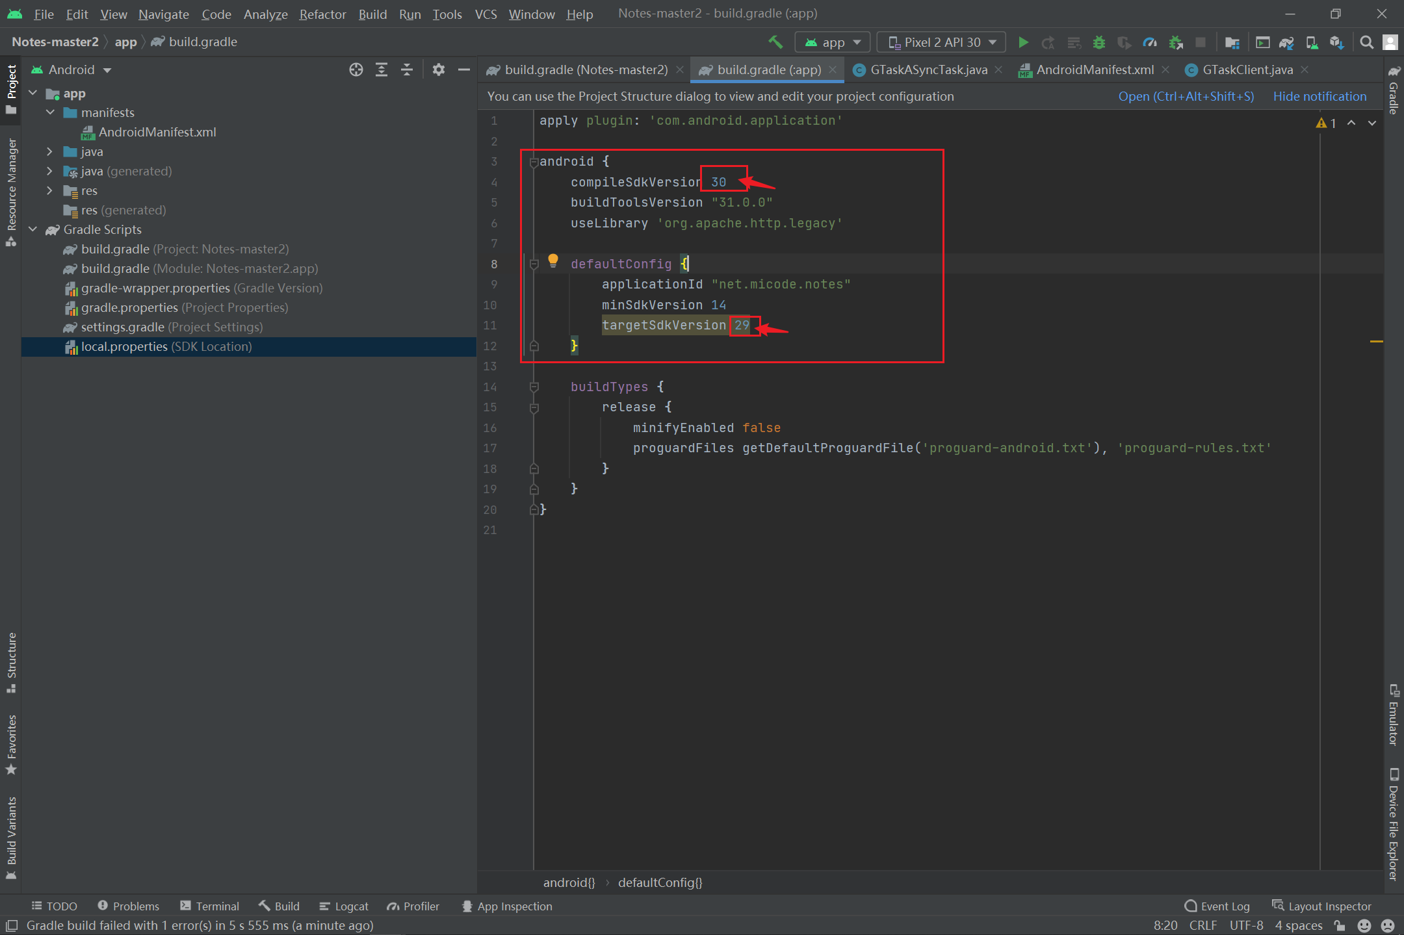The width and height of the screenshot is (1404, 935).
Task: Toggle fold marker beside defaultConfig line
Action: click(534, 264)
